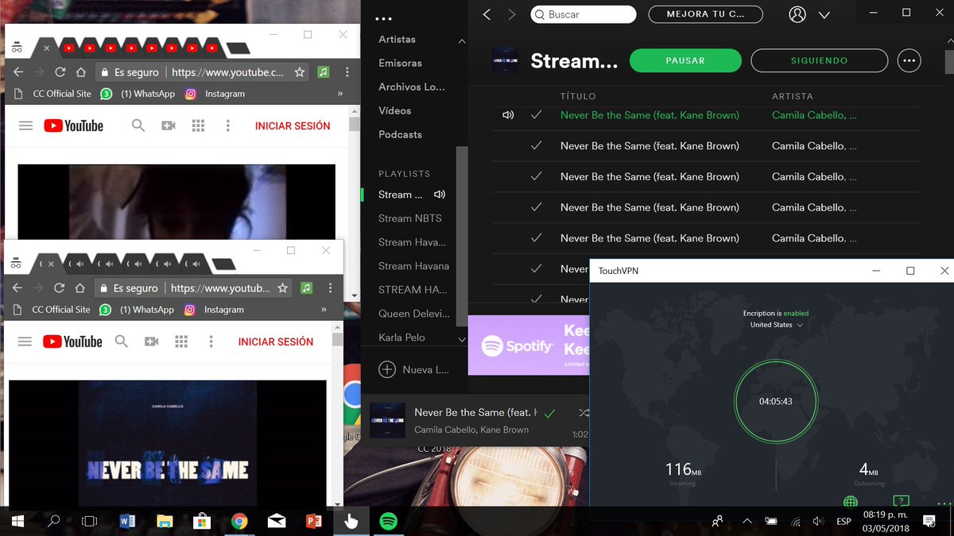954x536 pixels.
Task: Reload the page in lower Chrome window
Action: [x=59, y=288]
